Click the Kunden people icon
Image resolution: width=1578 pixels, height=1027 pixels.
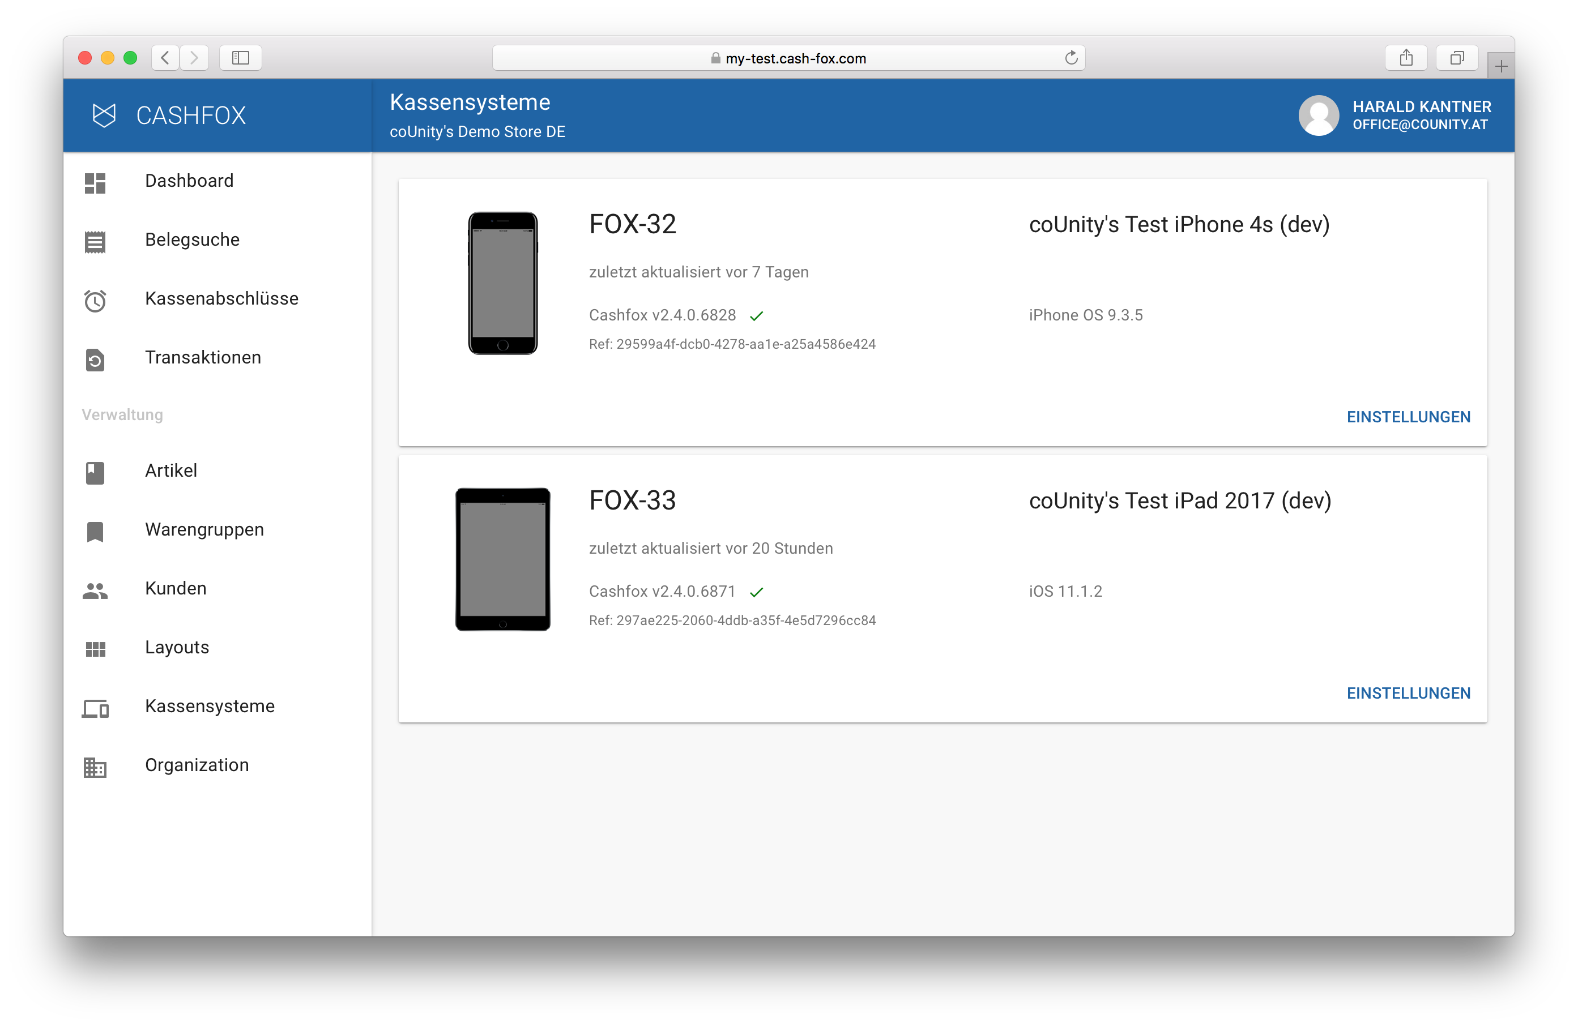click(95, 590)
